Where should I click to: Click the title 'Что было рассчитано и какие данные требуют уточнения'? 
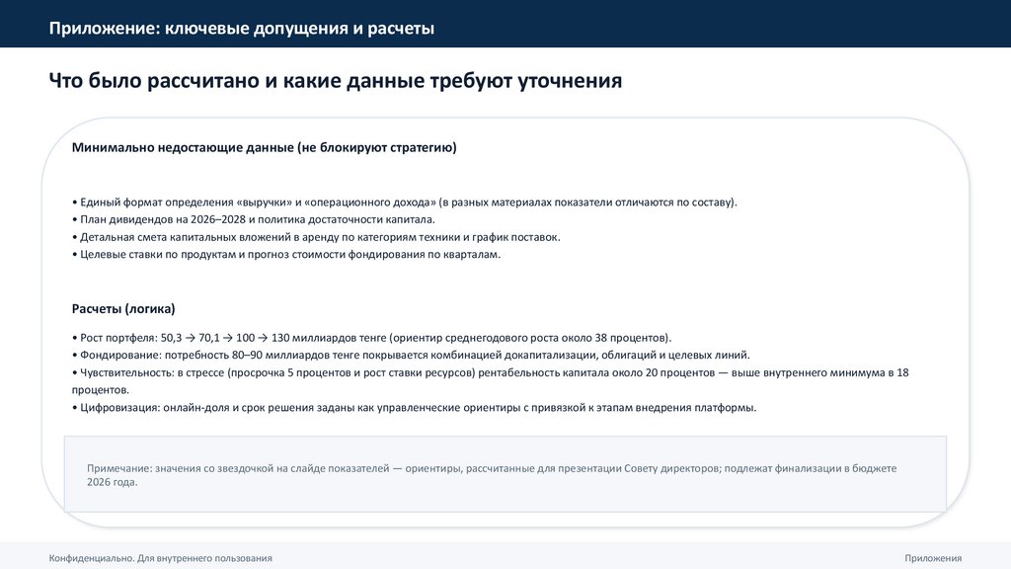[336, 81]
